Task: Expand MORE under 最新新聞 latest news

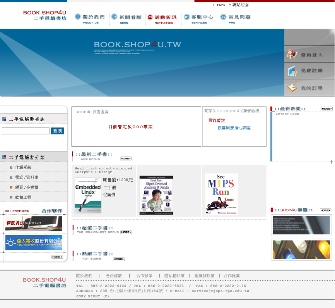Action: click(326, 108)
